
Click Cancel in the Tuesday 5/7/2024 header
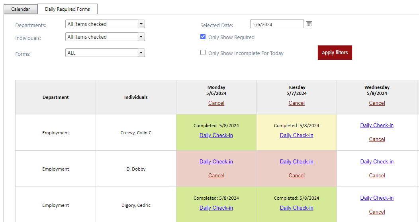(297, 103)
